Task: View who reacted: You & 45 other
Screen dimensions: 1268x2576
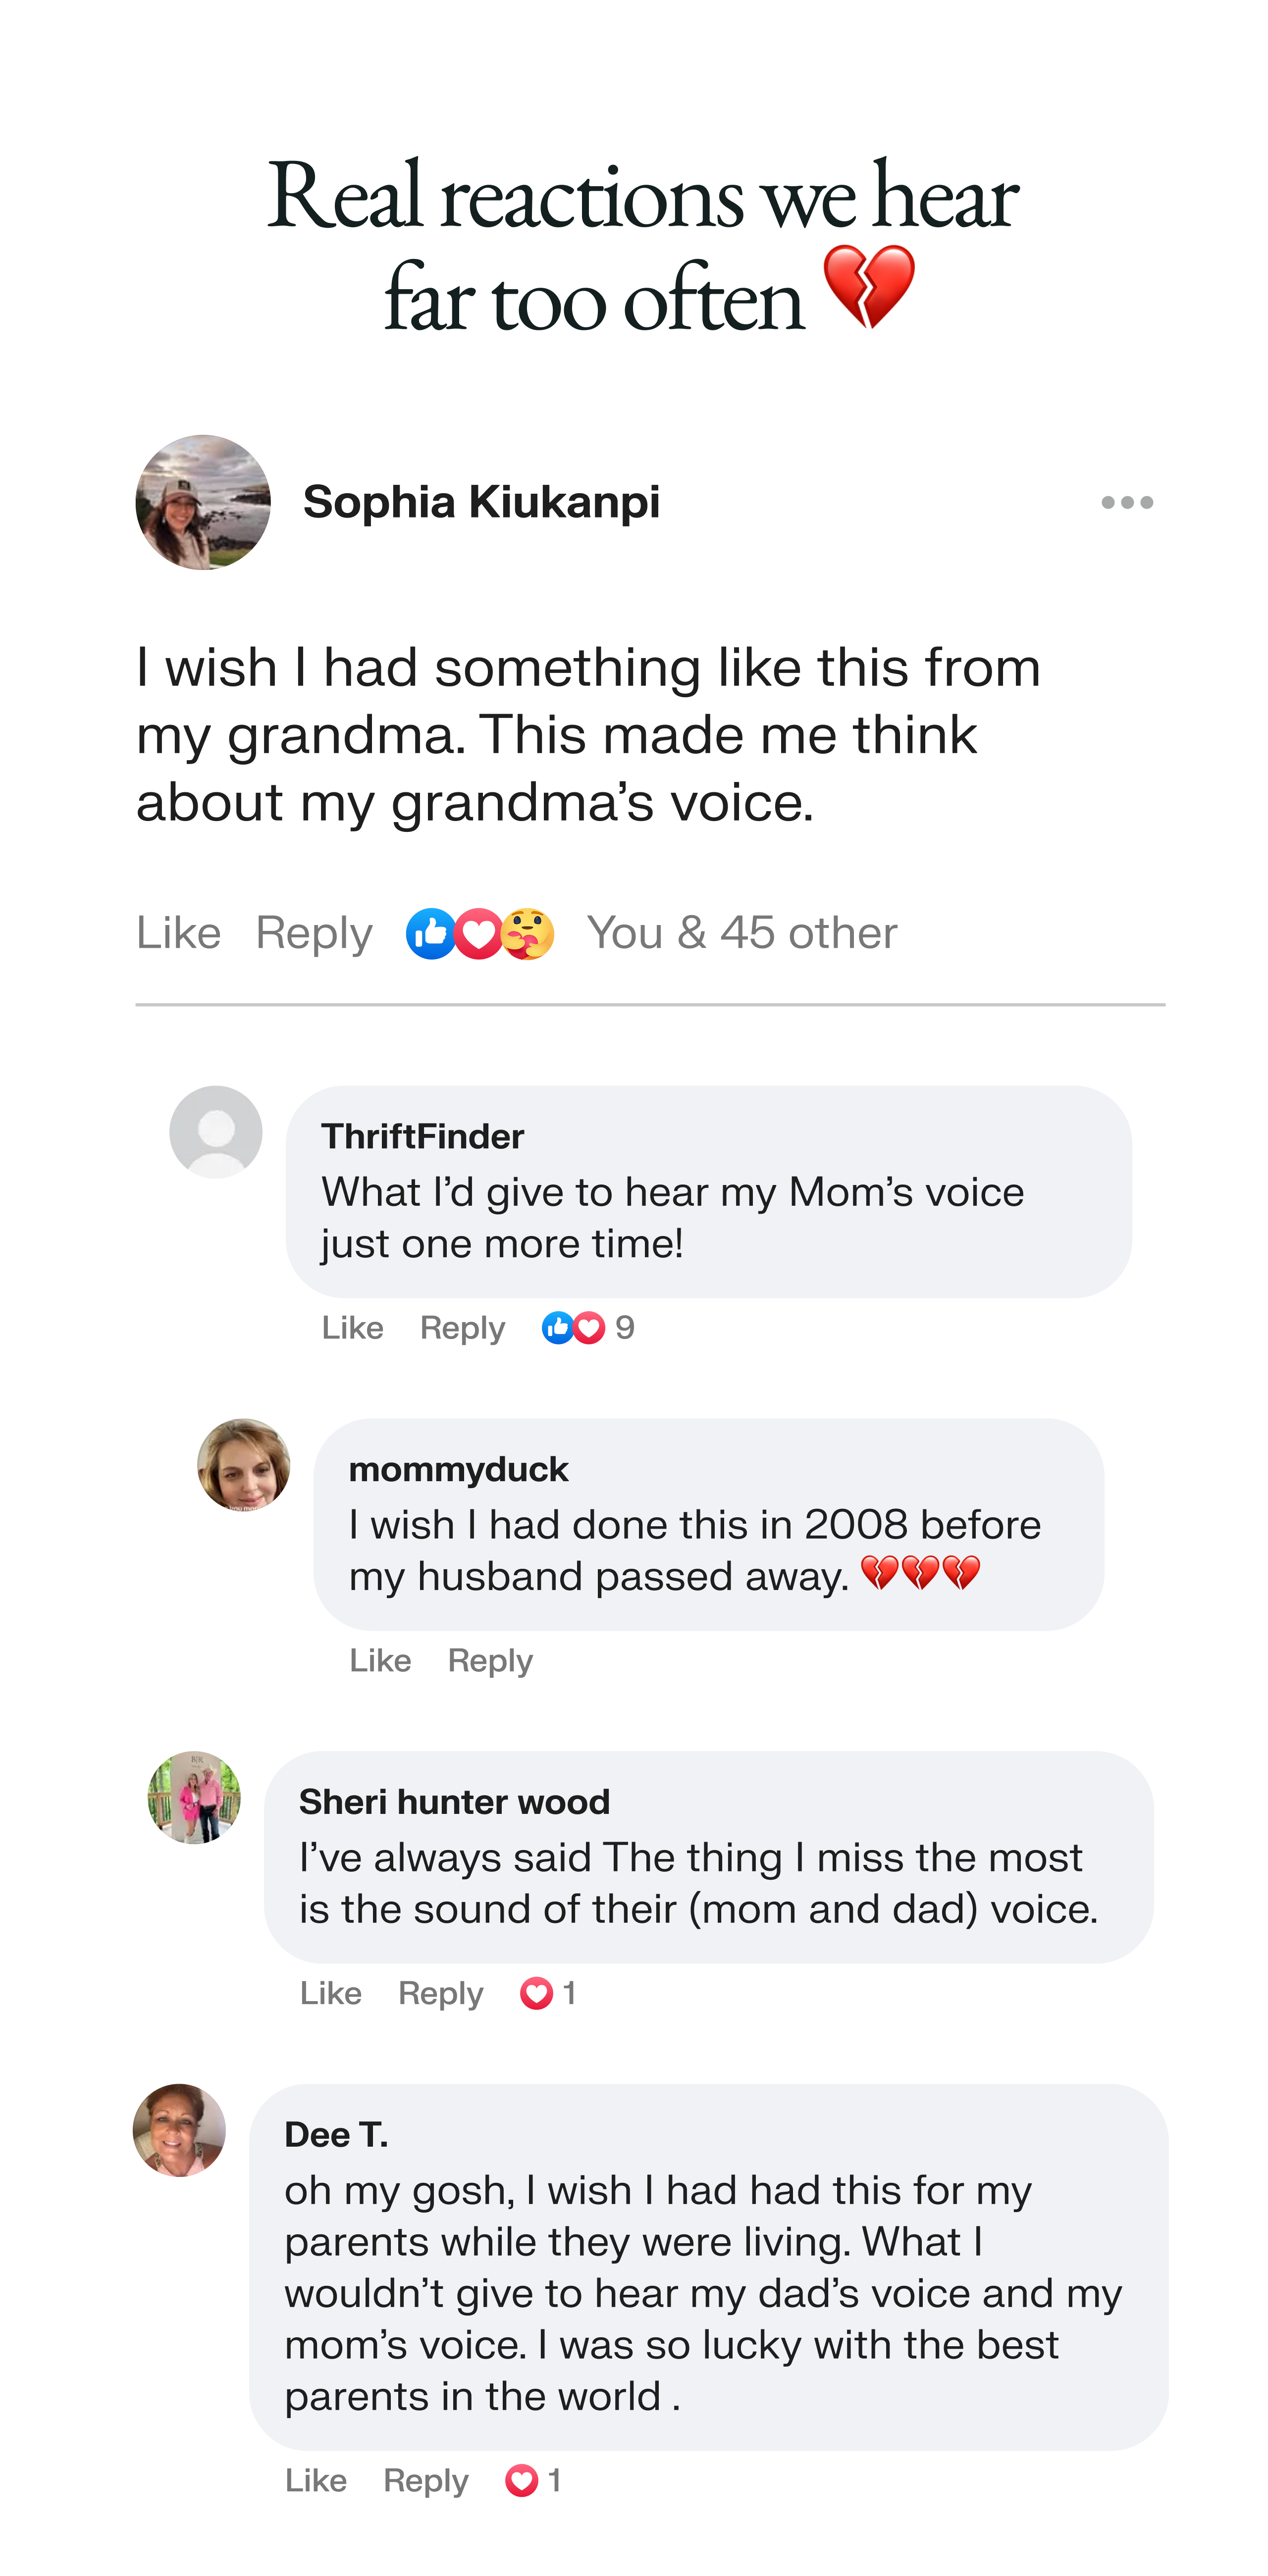Action: click(741, 933)
